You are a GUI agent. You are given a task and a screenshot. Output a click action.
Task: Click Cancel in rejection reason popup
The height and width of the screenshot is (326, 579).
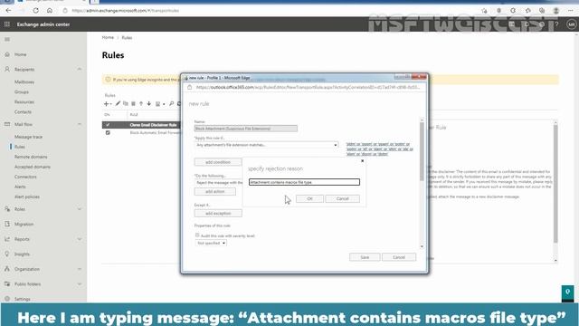(342, 199)
